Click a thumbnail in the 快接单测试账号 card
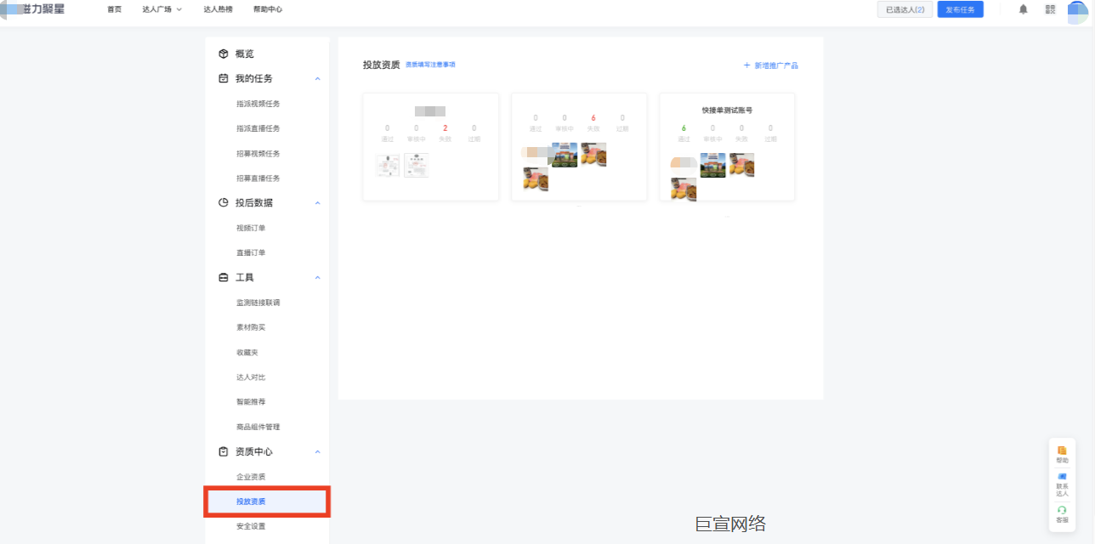1095x544 pixels. (x=712, y=166)
